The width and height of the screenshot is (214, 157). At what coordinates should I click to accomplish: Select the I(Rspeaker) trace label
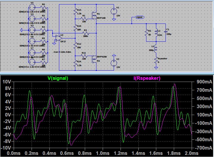pos(147,78)
